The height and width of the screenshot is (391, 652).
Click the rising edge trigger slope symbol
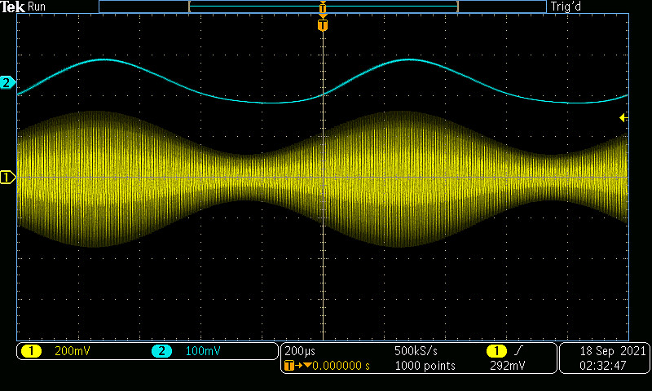[x=518, y=351]
